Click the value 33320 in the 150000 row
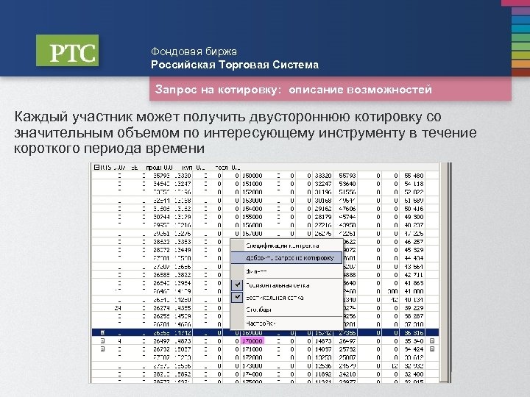The image size is (530, 397). (323, 176)
